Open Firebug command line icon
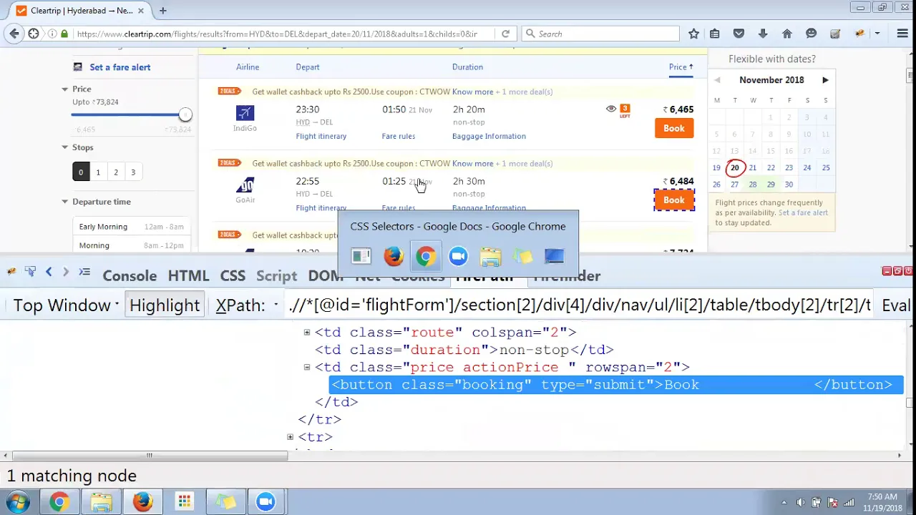 tap(84, 272)
